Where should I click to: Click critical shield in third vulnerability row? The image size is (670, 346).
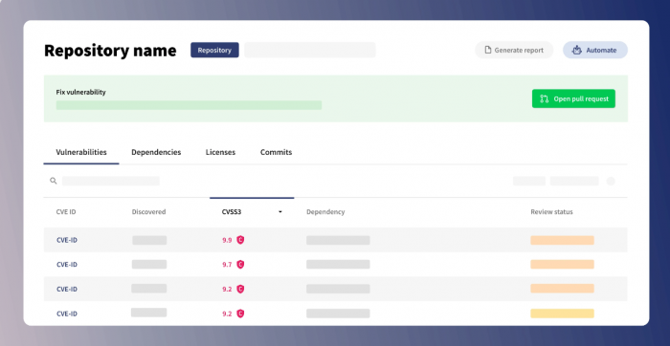click(x=240, y=290)
